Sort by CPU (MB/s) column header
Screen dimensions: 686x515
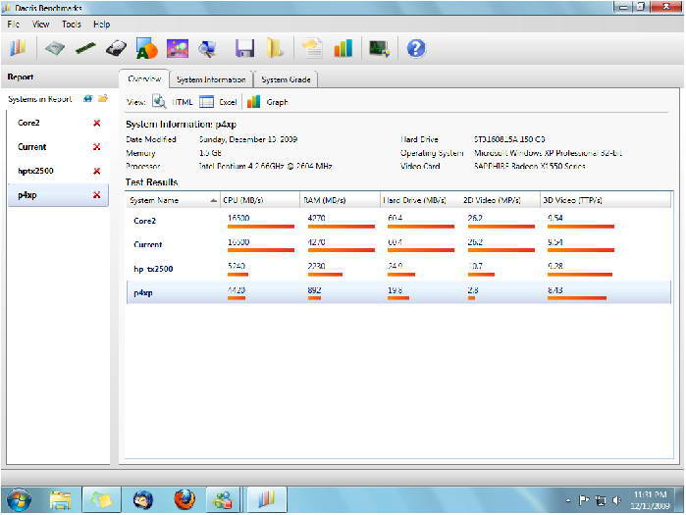click(259, 200)
